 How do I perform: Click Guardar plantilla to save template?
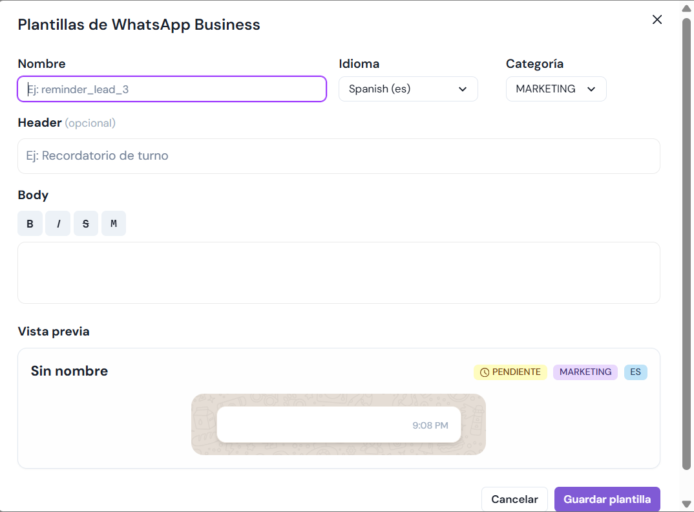click(x=607, y=499)
